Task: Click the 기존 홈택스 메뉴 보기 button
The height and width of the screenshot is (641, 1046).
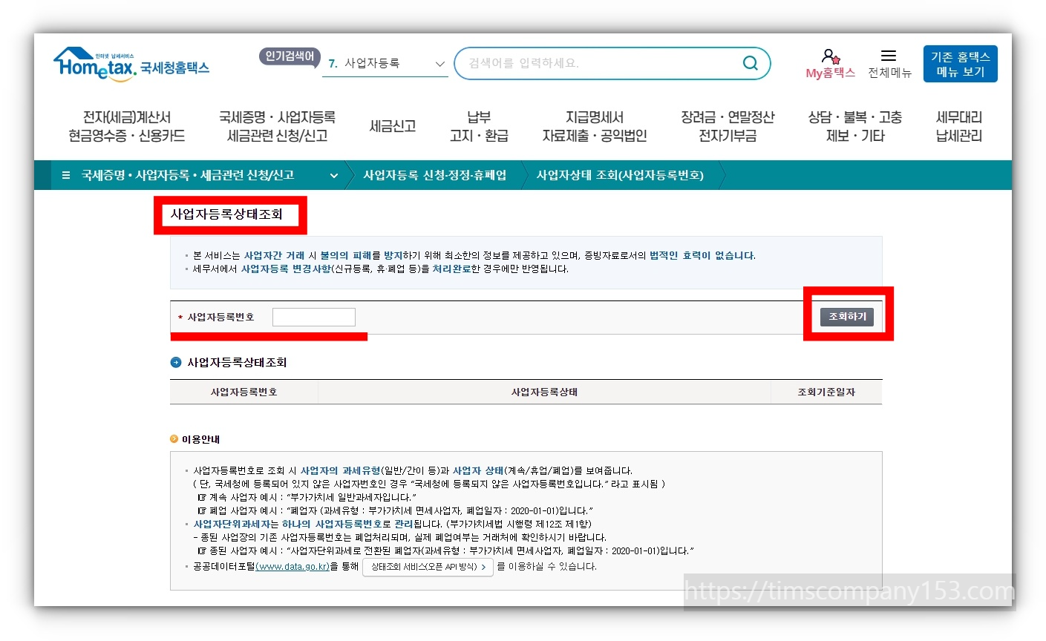Action: tap(960, 63)
